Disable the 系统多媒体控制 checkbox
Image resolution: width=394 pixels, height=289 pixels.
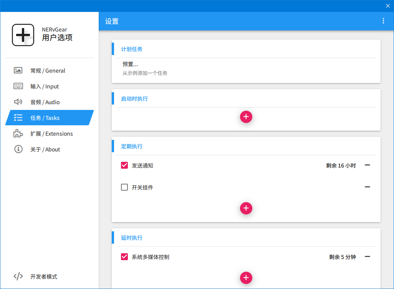point(124,257)
